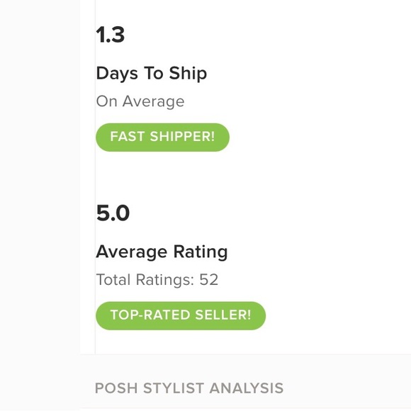The width and height of the screenshot is (411, 411).
Task: Click the Days To Ship heading
Action: [x=152, y=74]
